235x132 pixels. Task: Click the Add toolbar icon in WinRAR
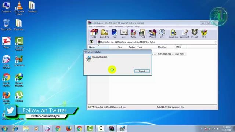(94, 33)
